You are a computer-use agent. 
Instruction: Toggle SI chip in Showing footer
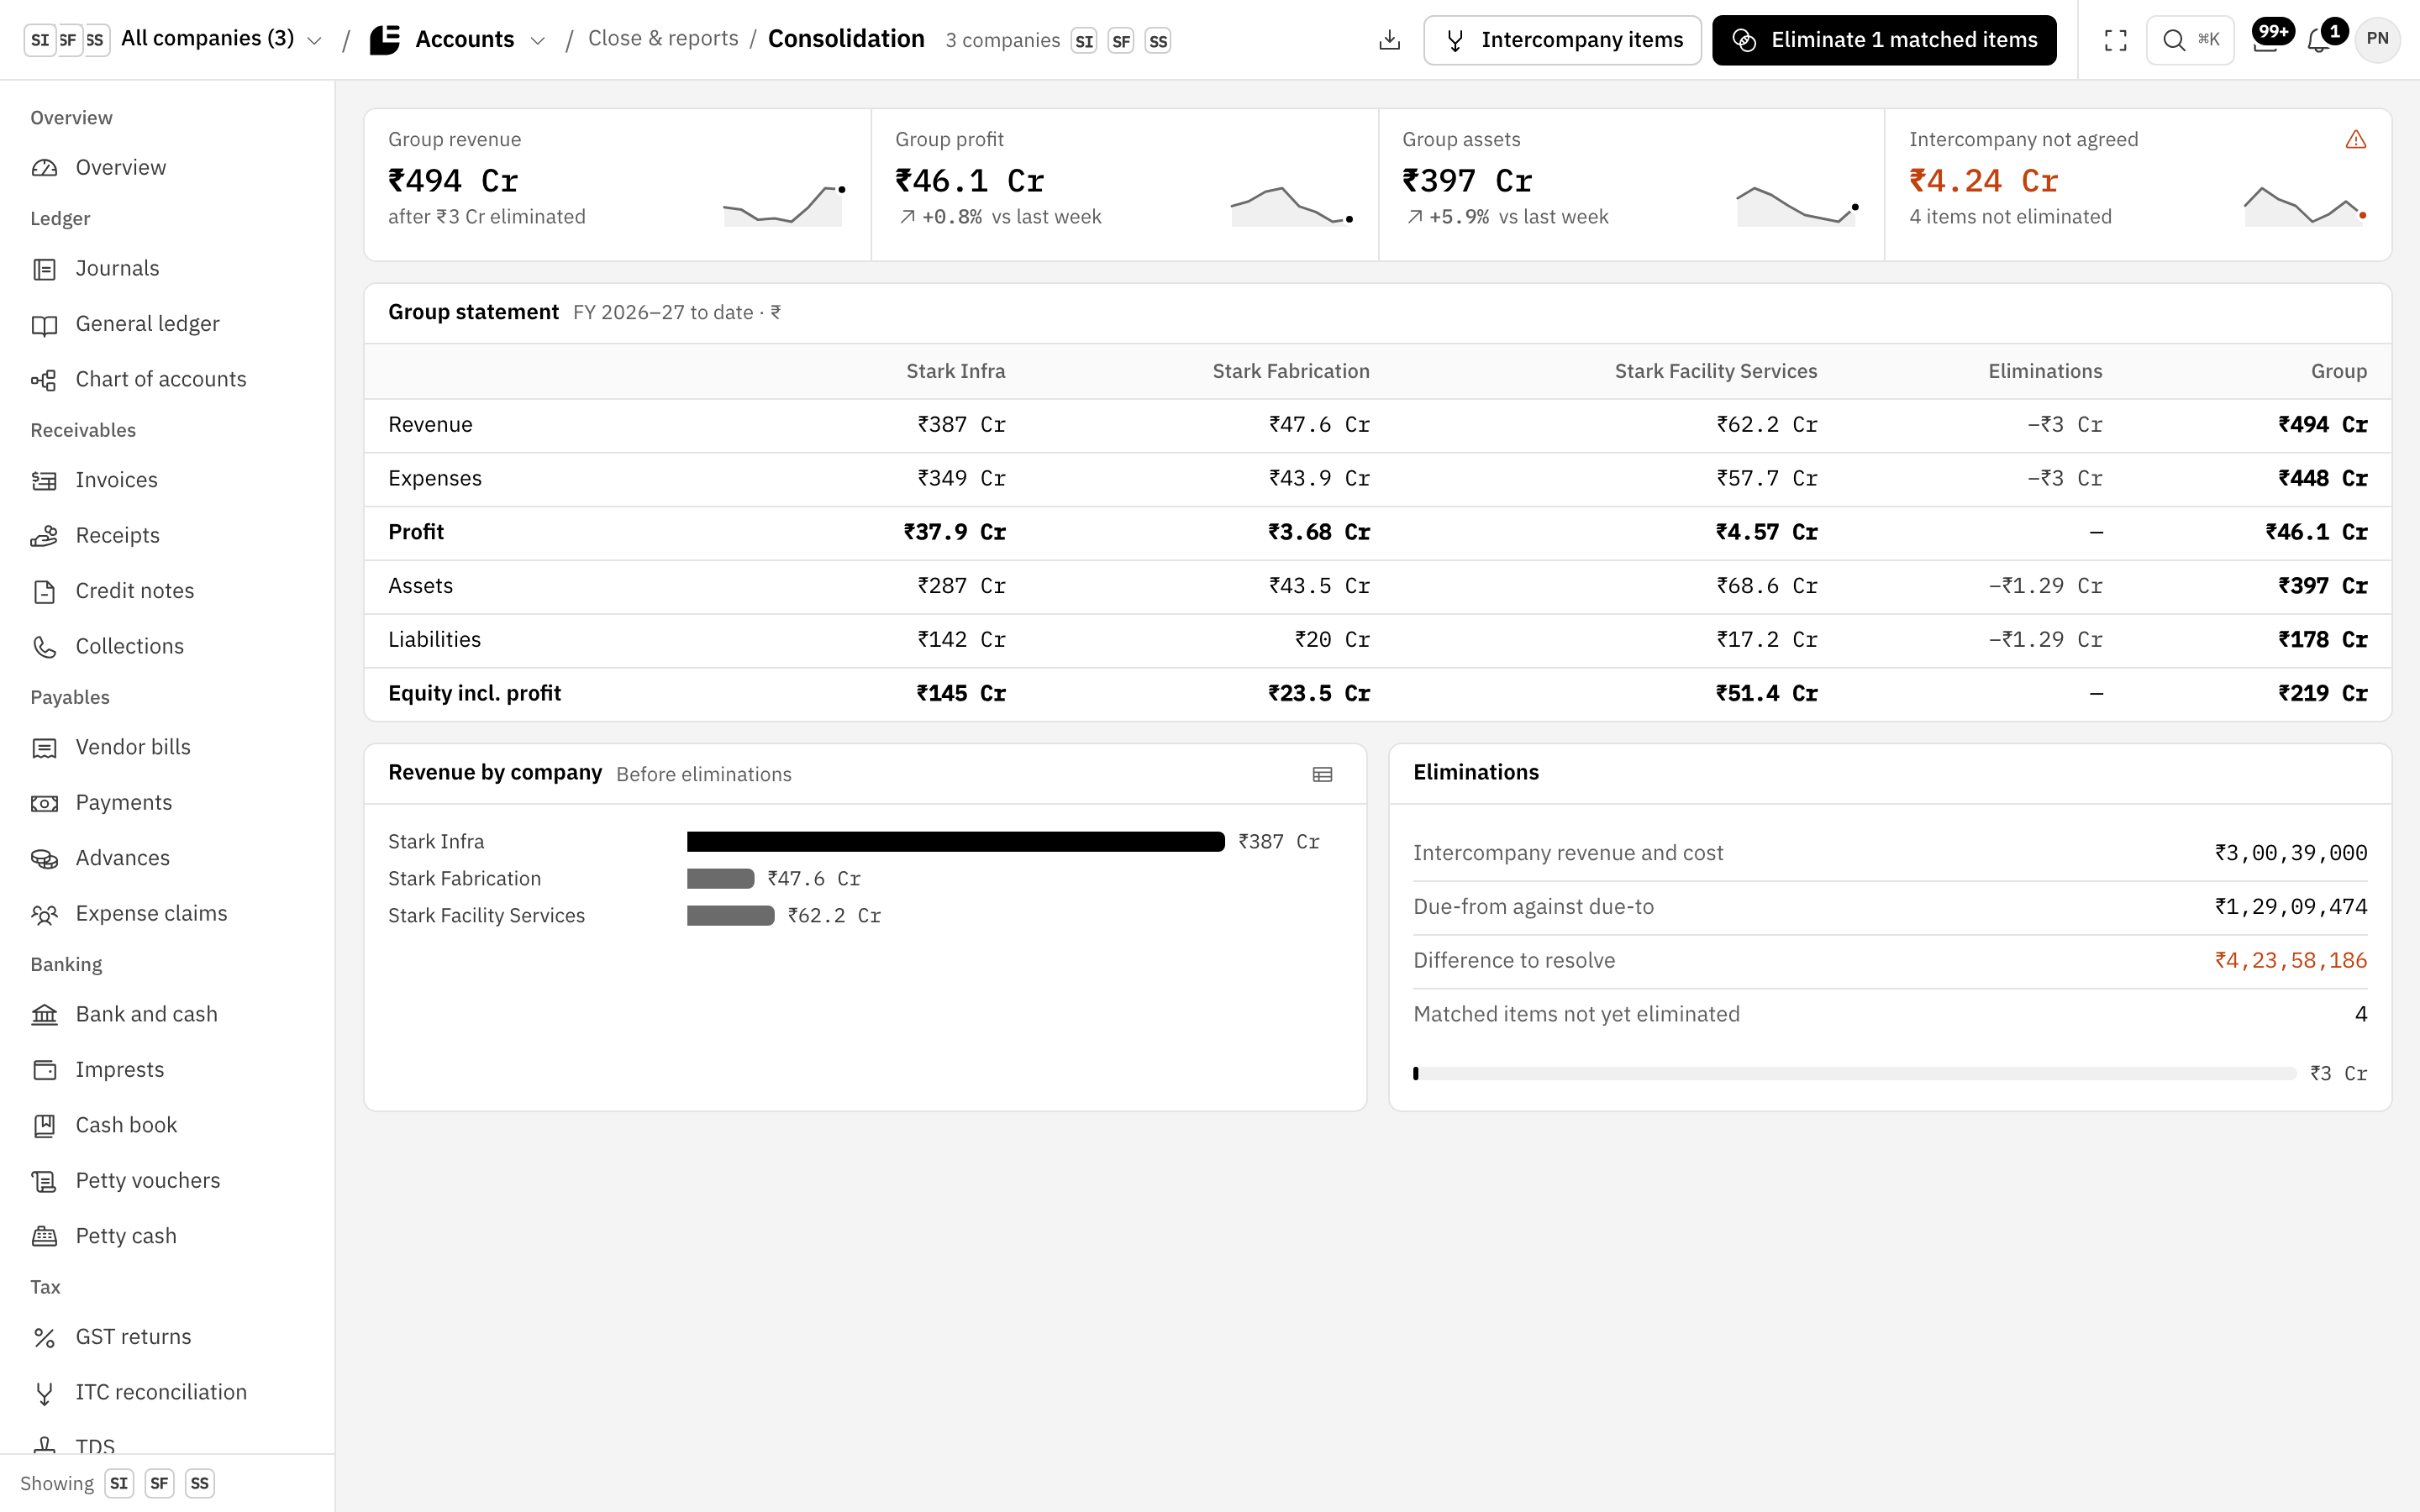[x=119, y=1483]
